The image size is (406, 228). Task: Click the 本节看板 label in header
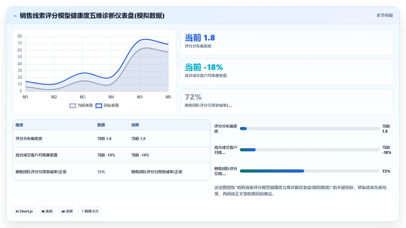[x=385, y=15]
